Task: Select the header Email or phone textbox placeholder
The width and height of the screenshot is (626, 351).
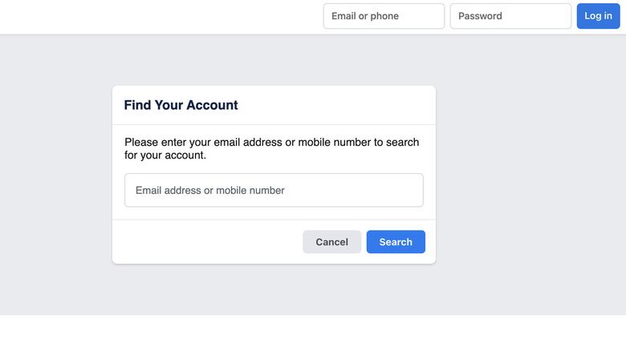Action: [366, 16]
